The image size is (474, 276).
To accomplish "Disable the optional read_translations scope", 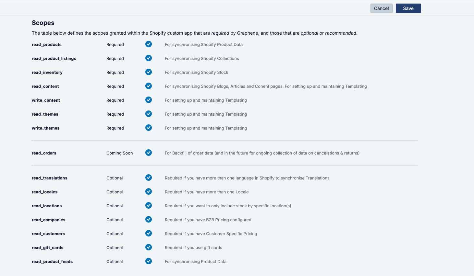I will click(x=149, y=178).
